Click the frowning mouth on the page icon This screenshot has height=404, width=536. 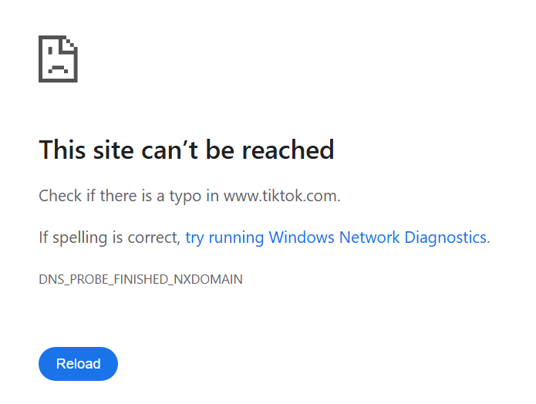pyautogui.click(x=58, y=69)
